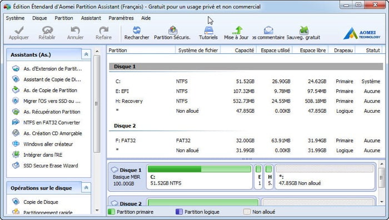This screenshot has width=389, height=220.
Task: Open the Partition Sécuris. tool icon
Action: pyautogui.click(x=173, y=30)
